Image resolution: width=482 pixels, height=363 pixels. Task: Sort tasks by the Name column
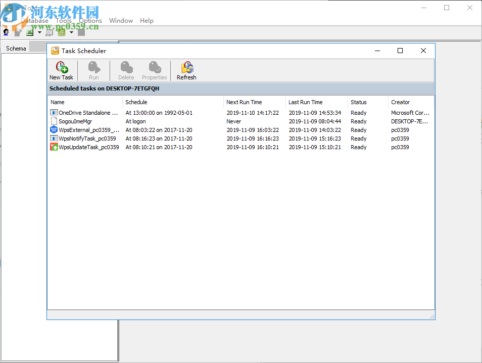pos(57,102)
